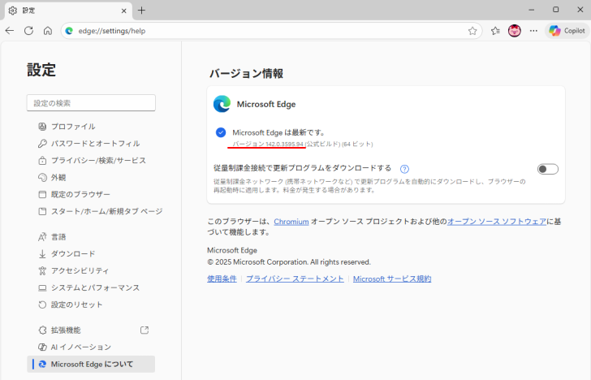Open 設定のリセット section
This screenshot has width=591, height=380.
(71, 304)
